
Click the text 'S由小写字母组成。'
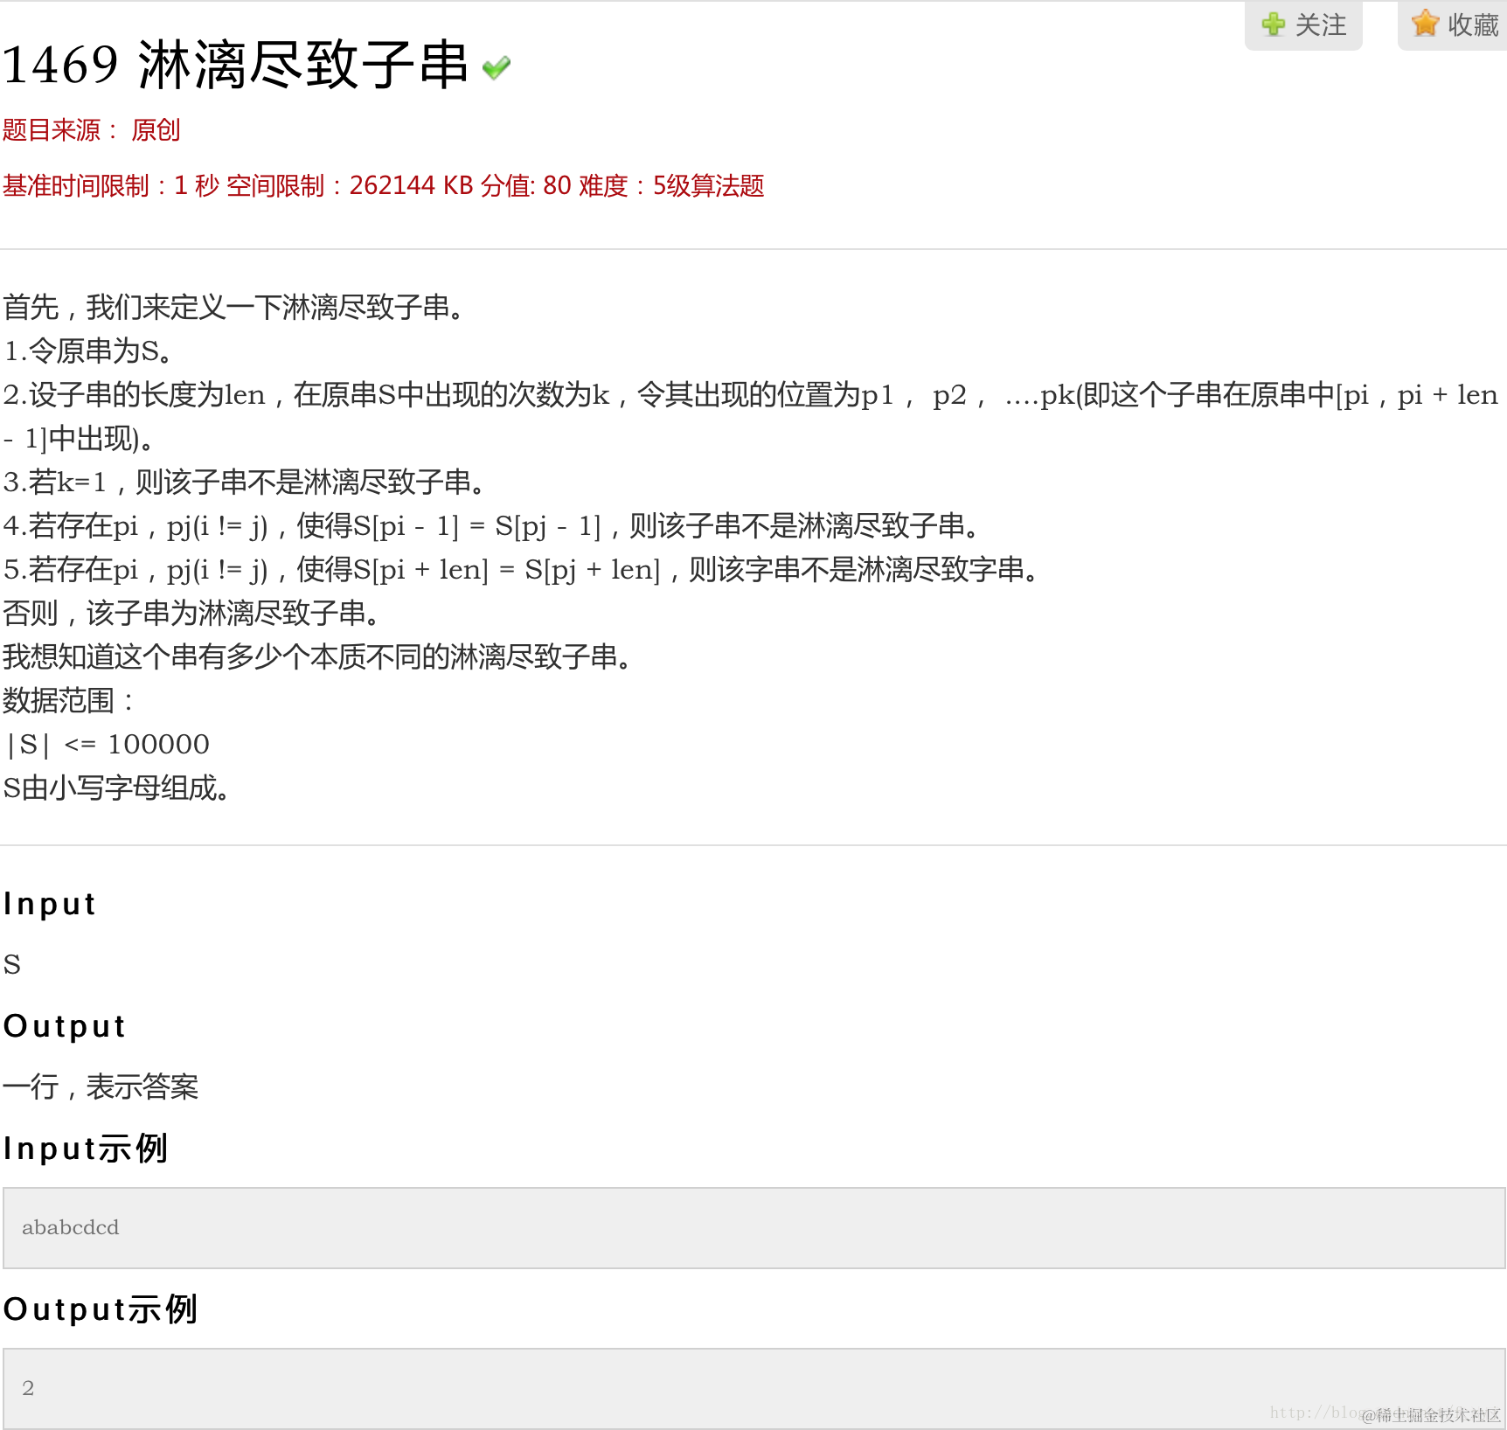(x=117, y=788)
